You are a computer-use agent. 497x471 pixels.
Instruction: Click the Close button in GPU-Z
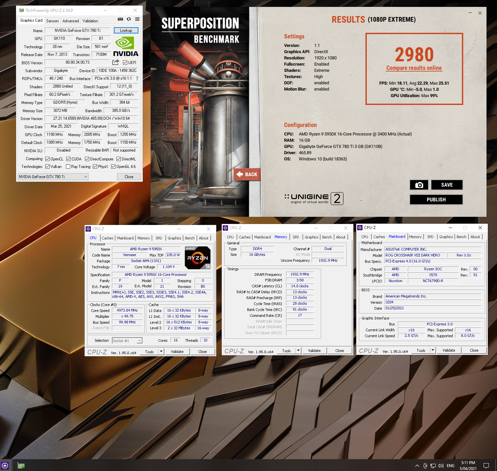pyautogui.click(x=129, y=177)
